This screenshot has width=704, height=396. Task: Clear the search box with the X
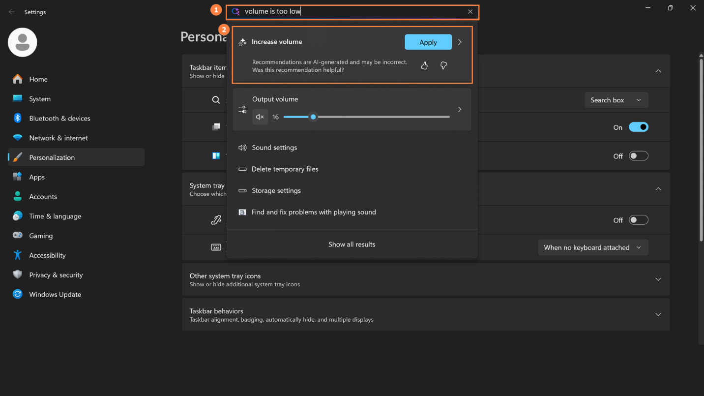(x=470, y=11)
